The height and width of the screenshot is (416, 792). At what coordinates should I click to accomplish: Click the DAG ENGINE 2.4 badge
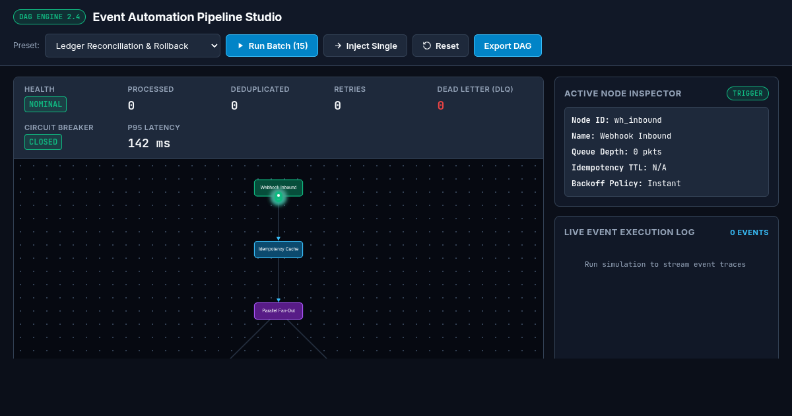[49, 17]
